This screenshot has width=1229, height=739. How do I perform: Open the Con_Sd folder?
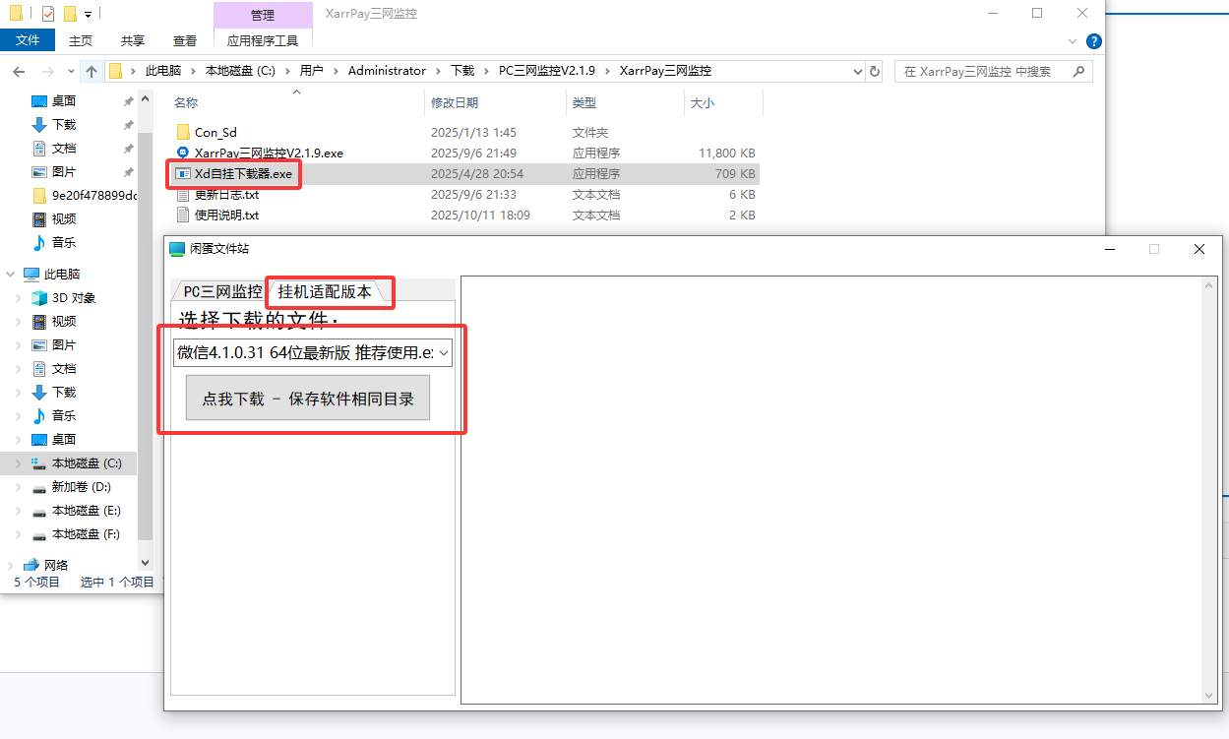click(x=215, y=133)
